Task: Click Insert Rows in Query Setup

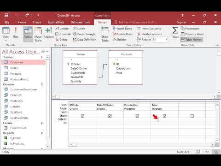Action: point(122,29)
